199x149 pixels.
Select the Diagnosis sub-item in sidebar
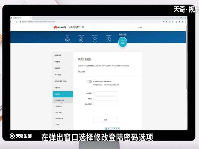(63, 125)
